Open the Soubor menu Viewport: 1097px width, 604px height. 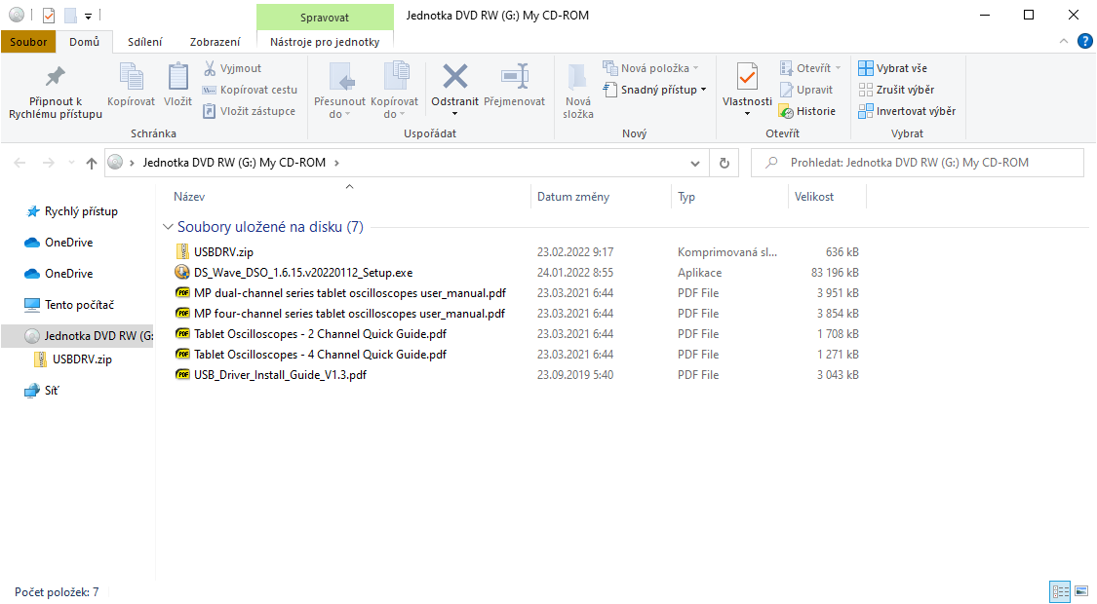28,42
